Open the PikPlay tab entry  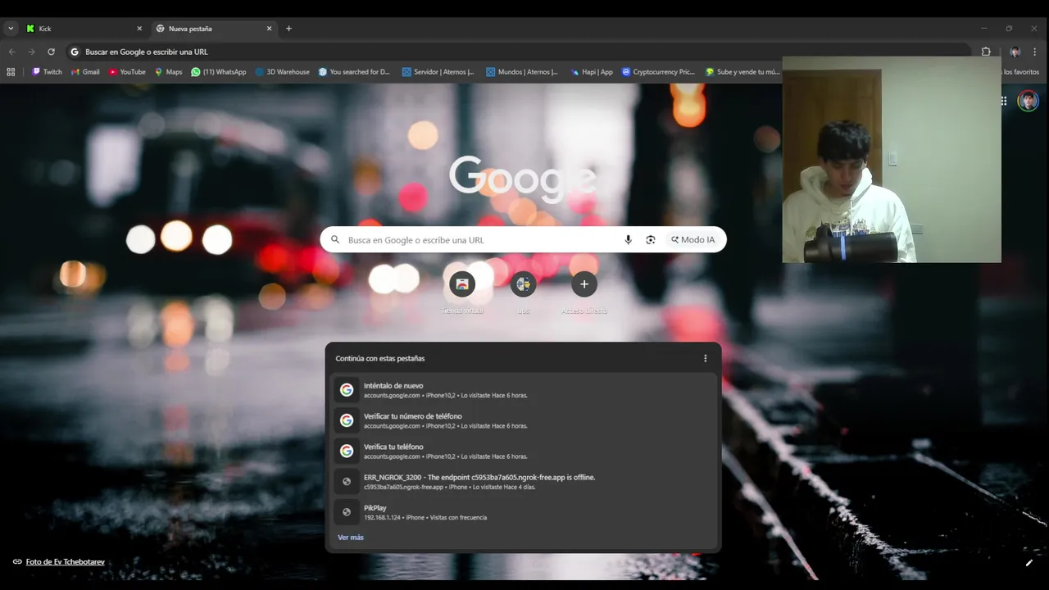524,512
